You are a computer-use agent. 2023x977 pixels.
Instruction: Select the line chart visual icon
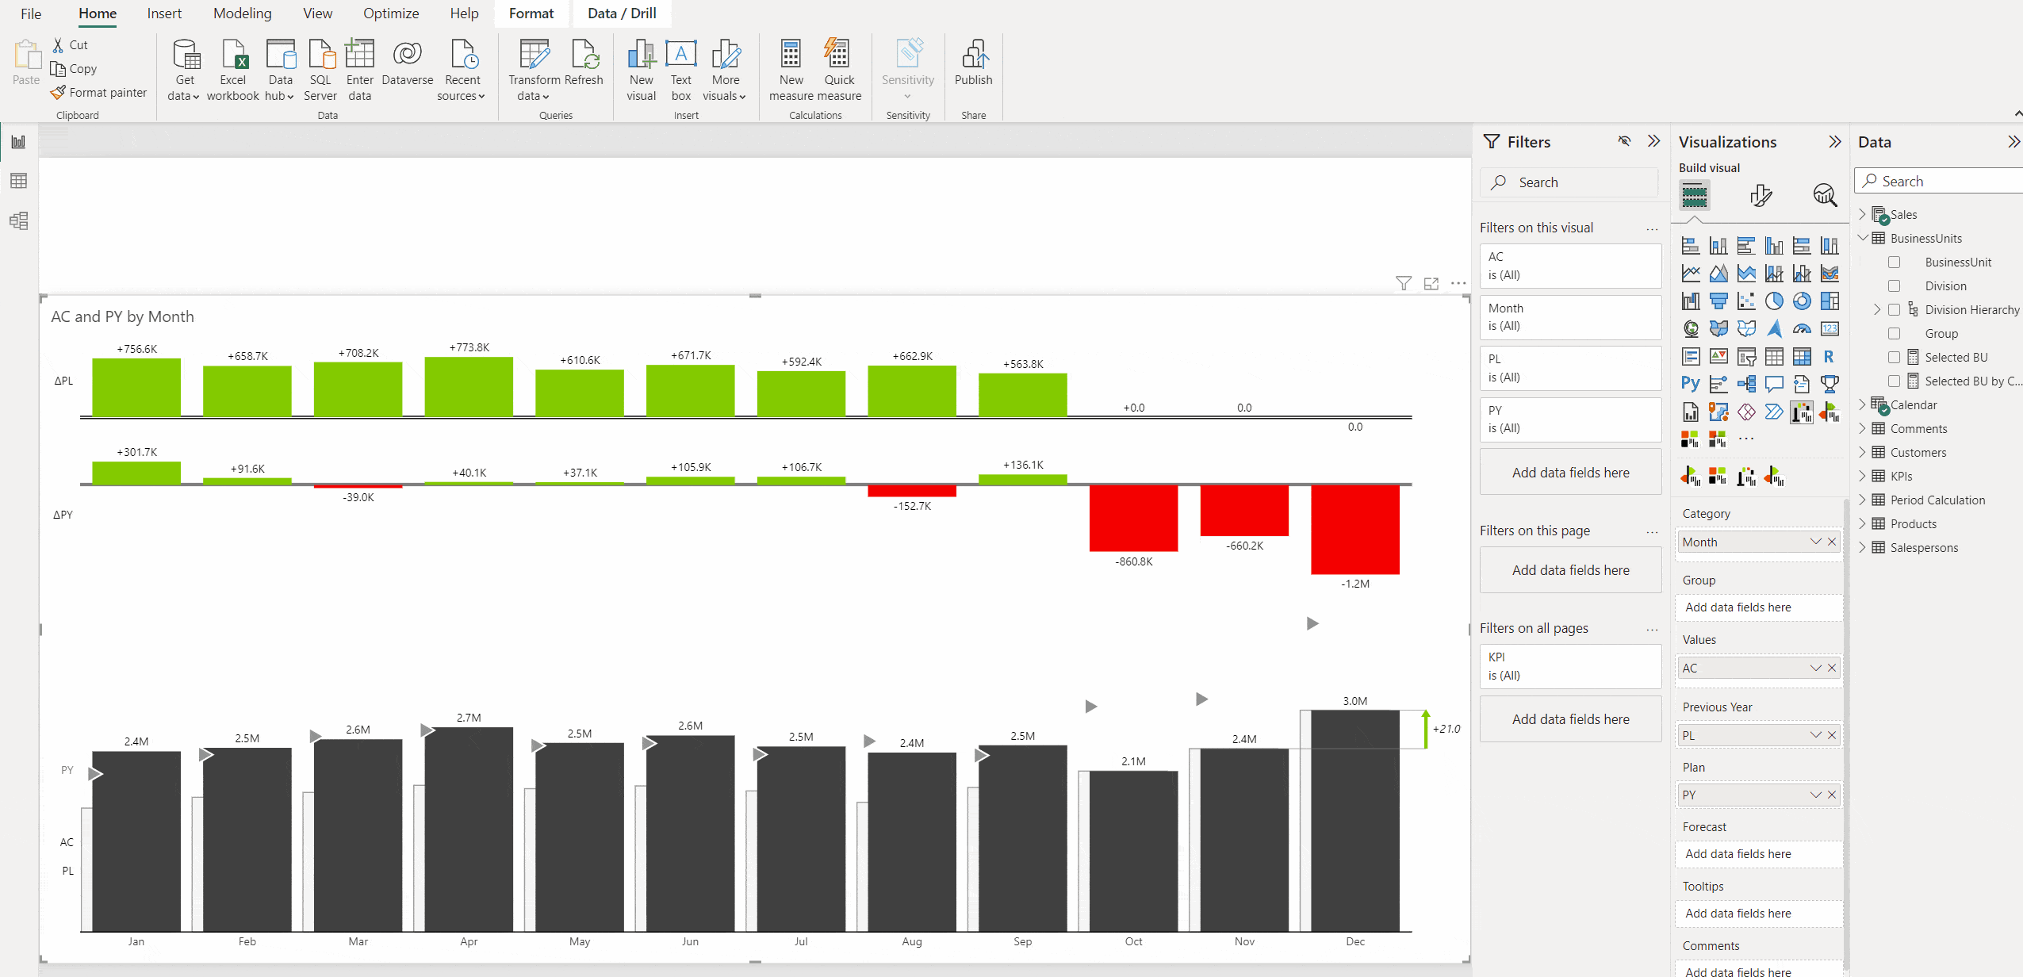1691,272
